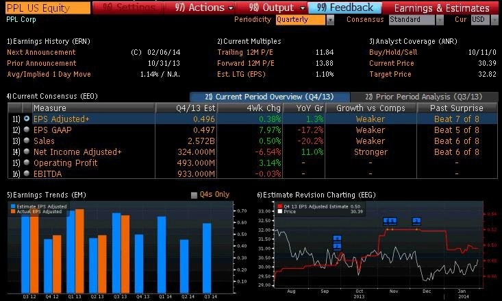Select the Operating Profit radio button
Viewport: 502px width, 301px height.
(x=27, y=162)
